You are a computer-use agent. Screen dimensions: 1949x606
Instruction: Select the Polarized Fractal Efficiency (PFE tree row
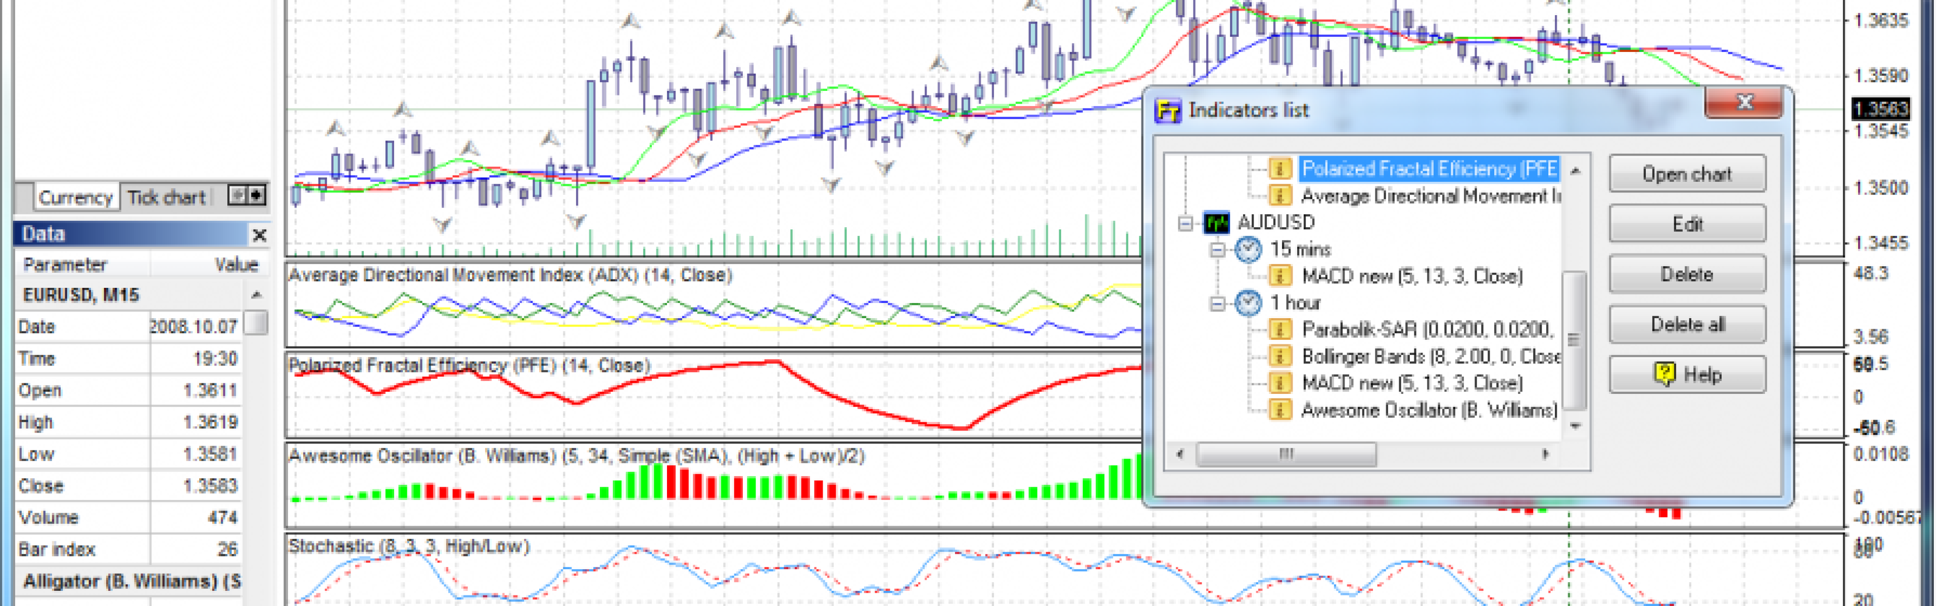click(1429, 168)
